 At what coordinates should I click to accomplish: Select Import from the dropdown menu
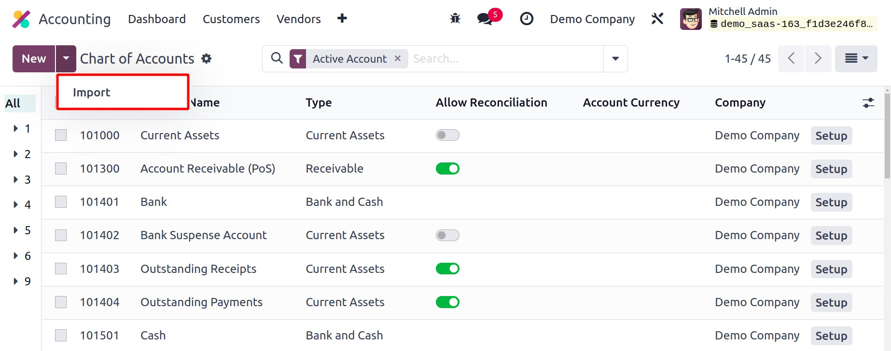point(92,92)
